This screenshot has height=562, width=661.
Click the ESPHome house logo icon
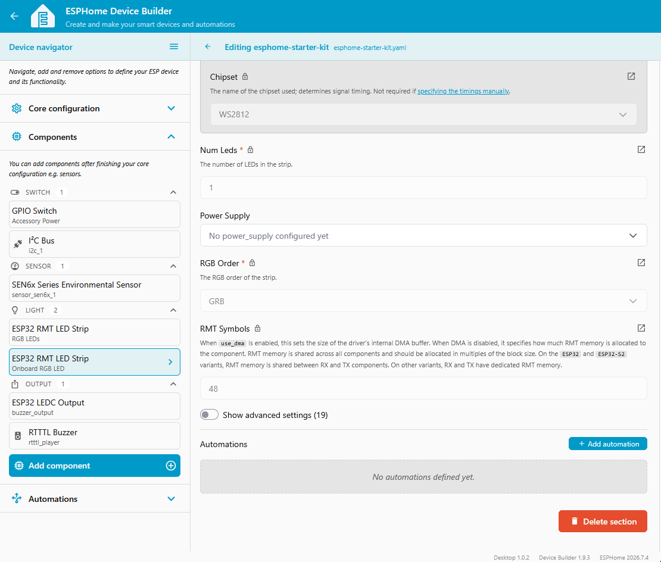[42, 17]
